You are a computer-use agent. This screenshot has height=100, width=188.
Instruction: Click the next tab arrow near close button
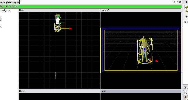click(x=177, y=2)
